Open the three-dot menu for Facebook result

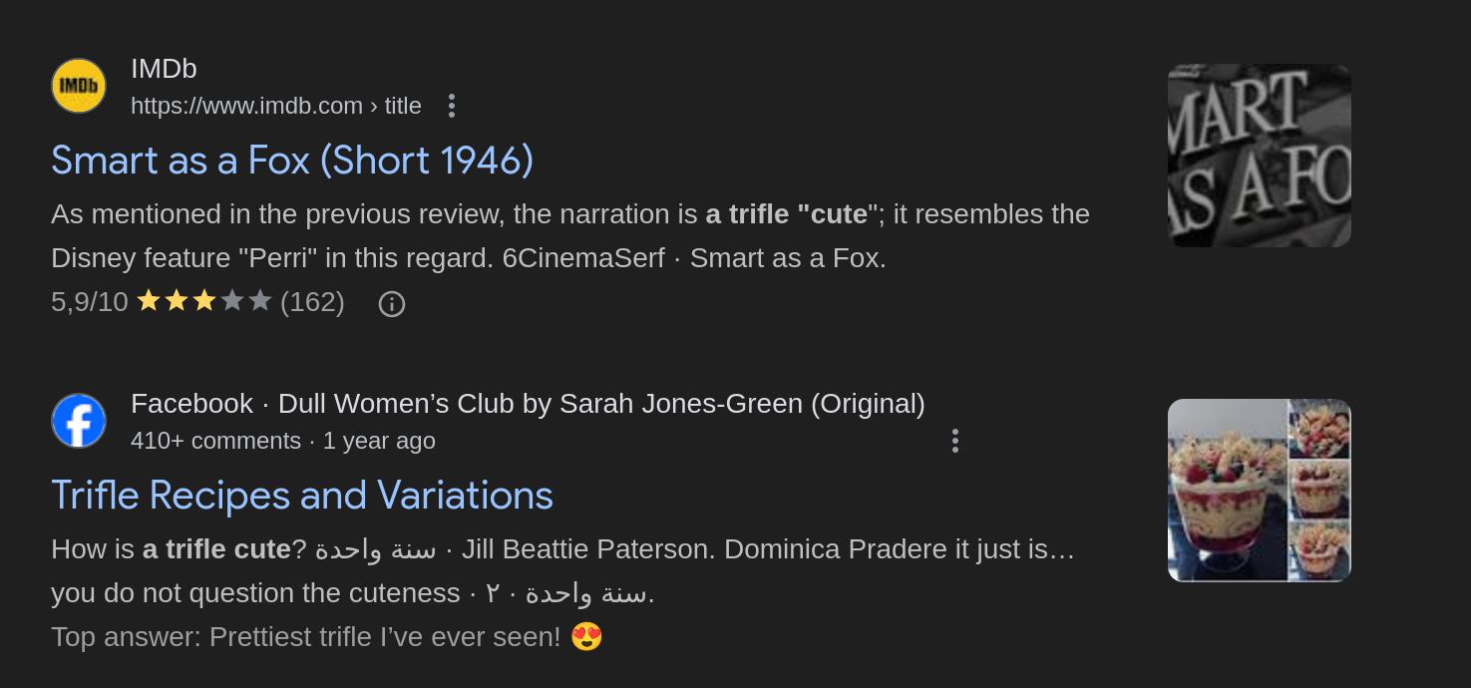tap(955, 441)
